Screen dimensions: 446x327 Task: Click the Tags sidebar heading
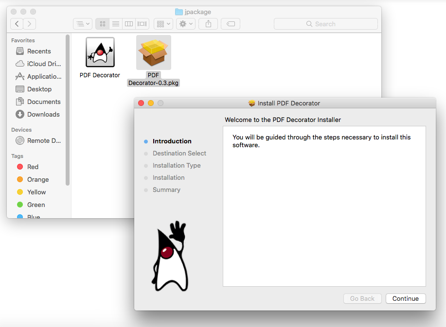(x=17, y=156)
